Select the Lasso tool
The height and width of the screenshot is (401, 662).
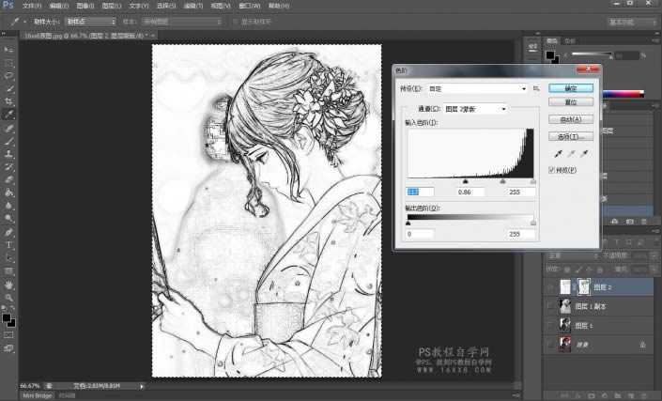(x=9, y=75)
